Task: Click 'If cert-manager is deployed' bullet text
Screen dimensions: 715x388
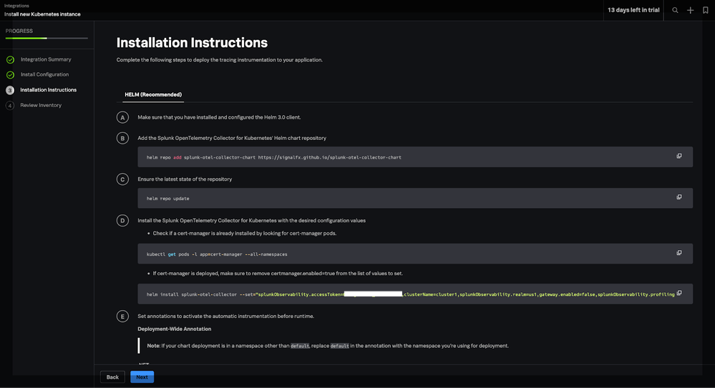Action: tap(278, 274)
